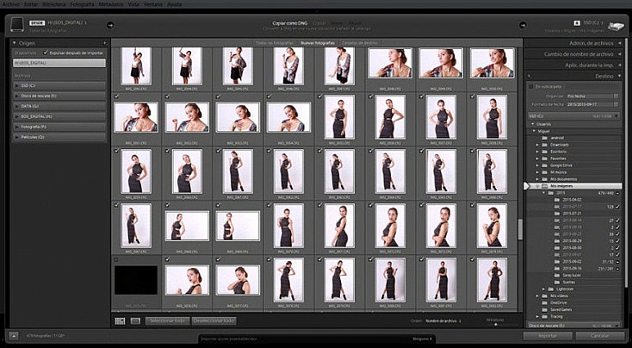Screen dimensions: 632x348
Task: Uncheck photo IMG_3067.CR2 checkbox
Action: tap(116, 205)
